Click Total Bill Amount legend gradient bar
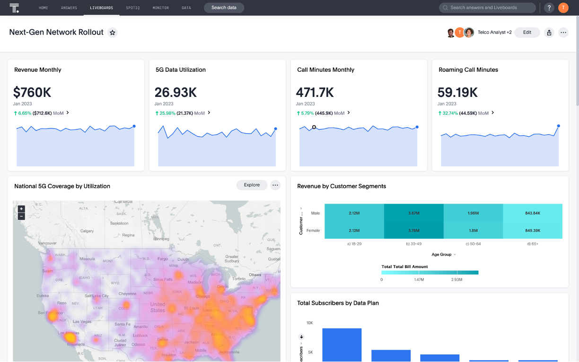Viewport: 579px width, 362px height. (x=430, y=272)
